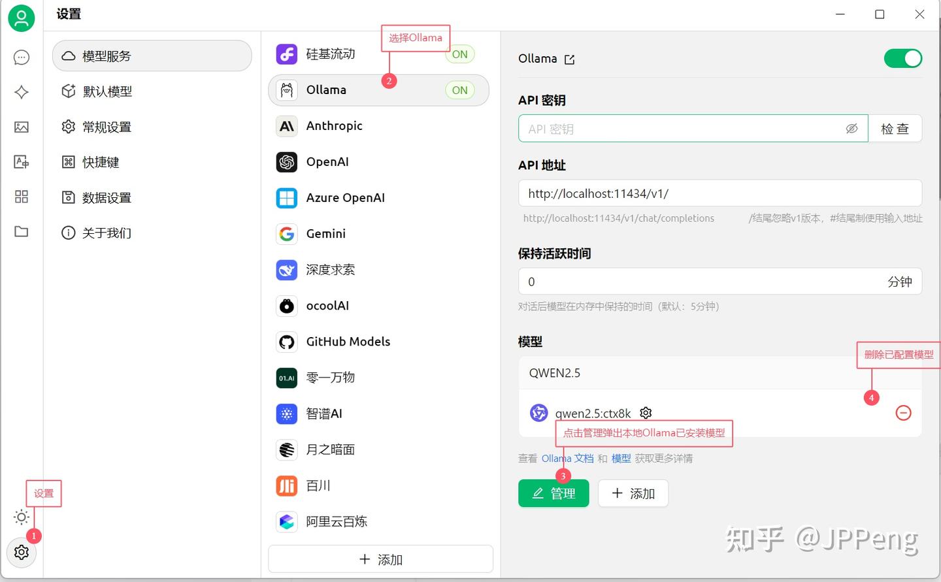Click the QWEN2.5 model group header

(720, 373)
